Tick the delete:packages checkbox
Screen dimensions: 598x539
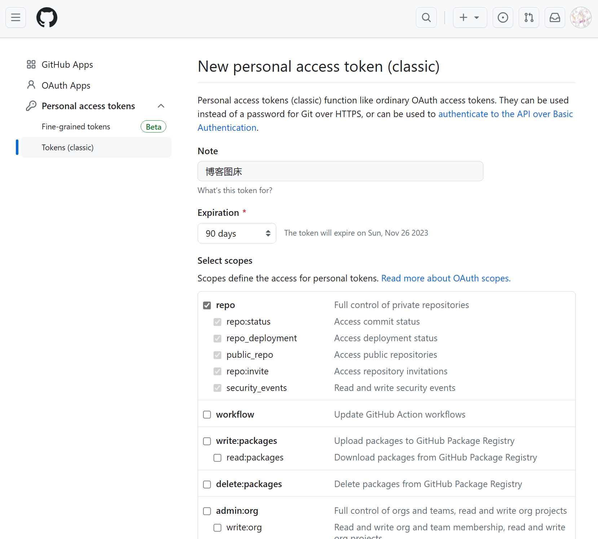coord(207,485)
